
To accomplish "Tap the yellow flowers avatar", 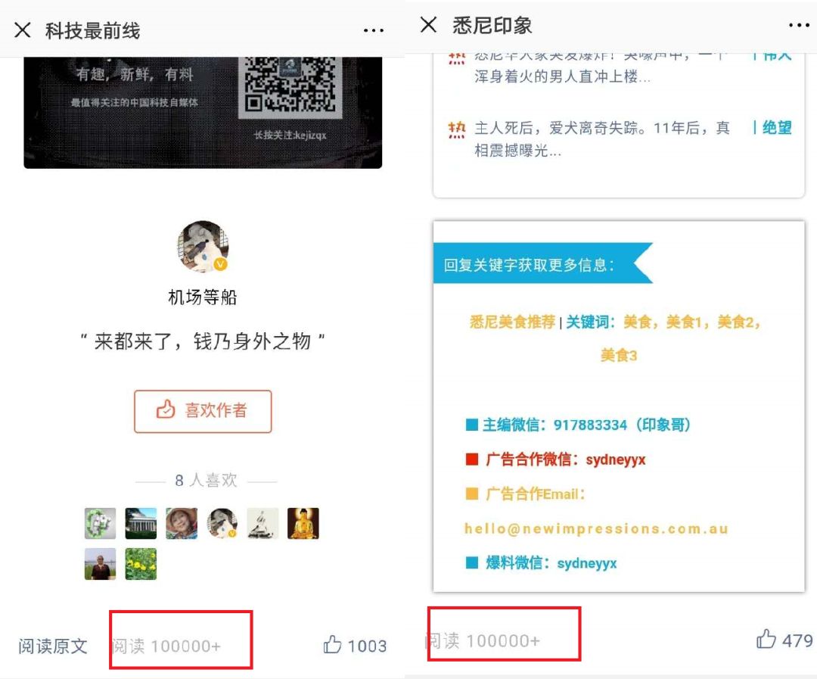I will click(x=141, y=564).
